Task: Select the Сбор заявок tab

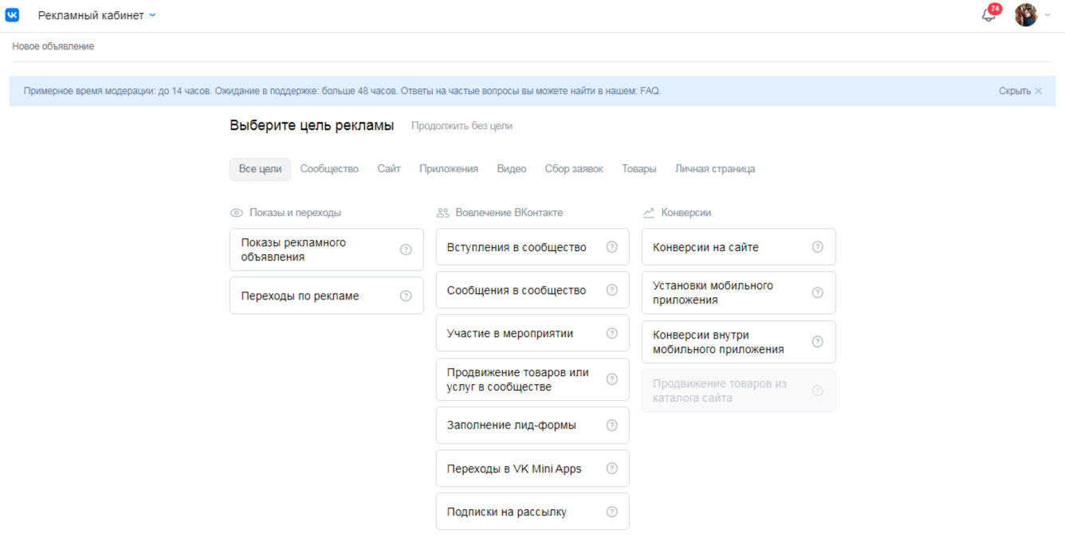Action: (x=573, y=169)
